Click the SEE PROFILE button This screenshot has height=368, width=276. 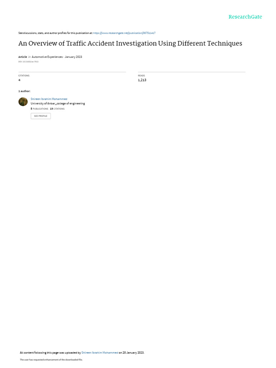41,116
